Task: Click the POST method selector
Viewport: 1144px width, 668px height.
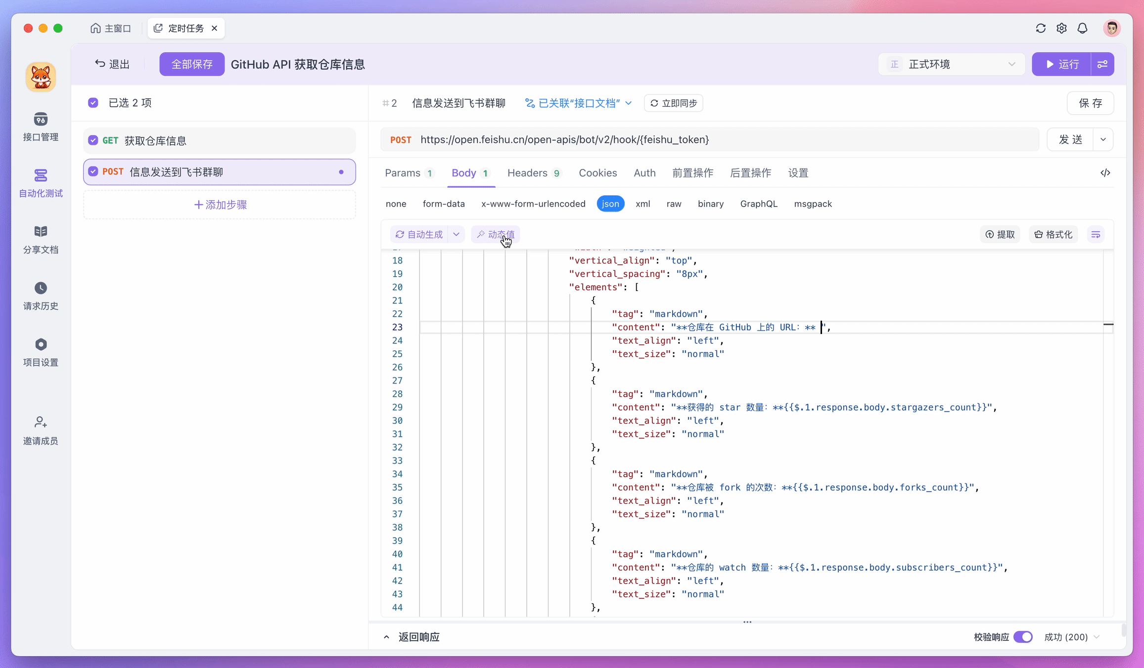Action: 401,140
